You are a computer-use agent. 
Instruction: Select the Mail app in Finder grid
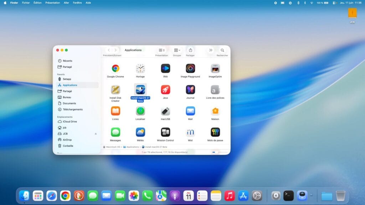190,111
